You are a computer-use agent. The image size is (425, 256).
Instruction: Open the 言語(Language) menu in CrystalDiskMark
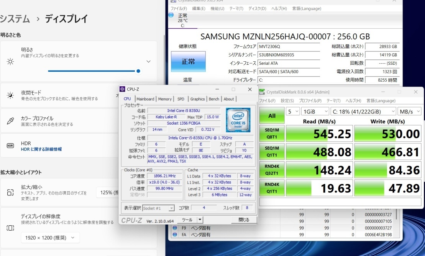[381, 101]
